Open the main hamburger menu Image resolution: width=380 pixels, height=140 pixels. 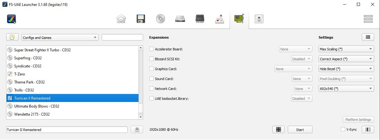(x=368, y=19)
